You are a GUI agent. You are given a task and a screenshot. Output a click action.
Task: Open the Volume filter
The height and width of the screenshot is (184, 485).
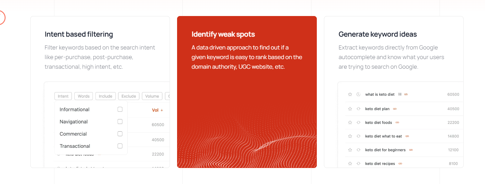pyautogui.click(x=152, y=96)
